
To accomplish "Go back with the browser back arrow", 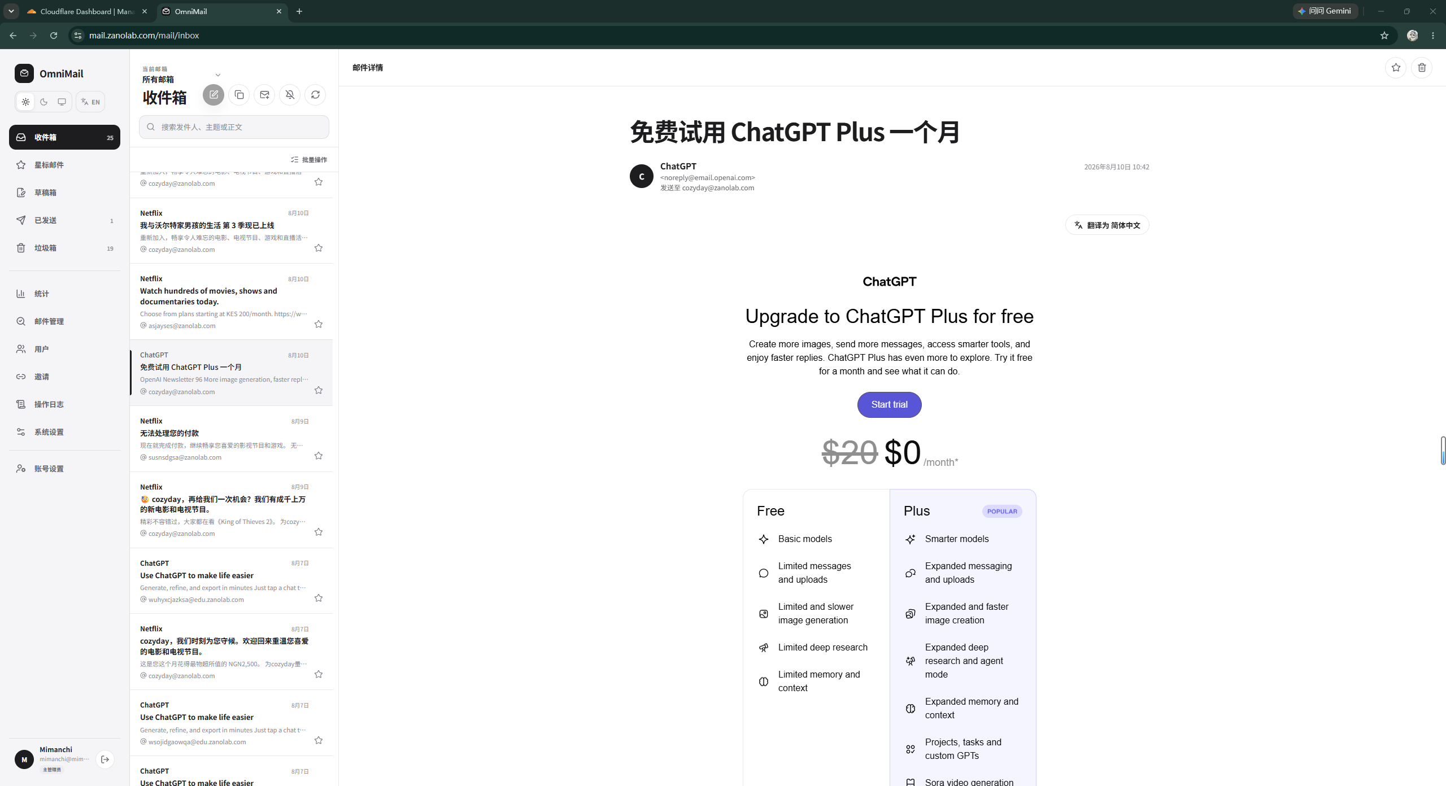I will point(13,35).
